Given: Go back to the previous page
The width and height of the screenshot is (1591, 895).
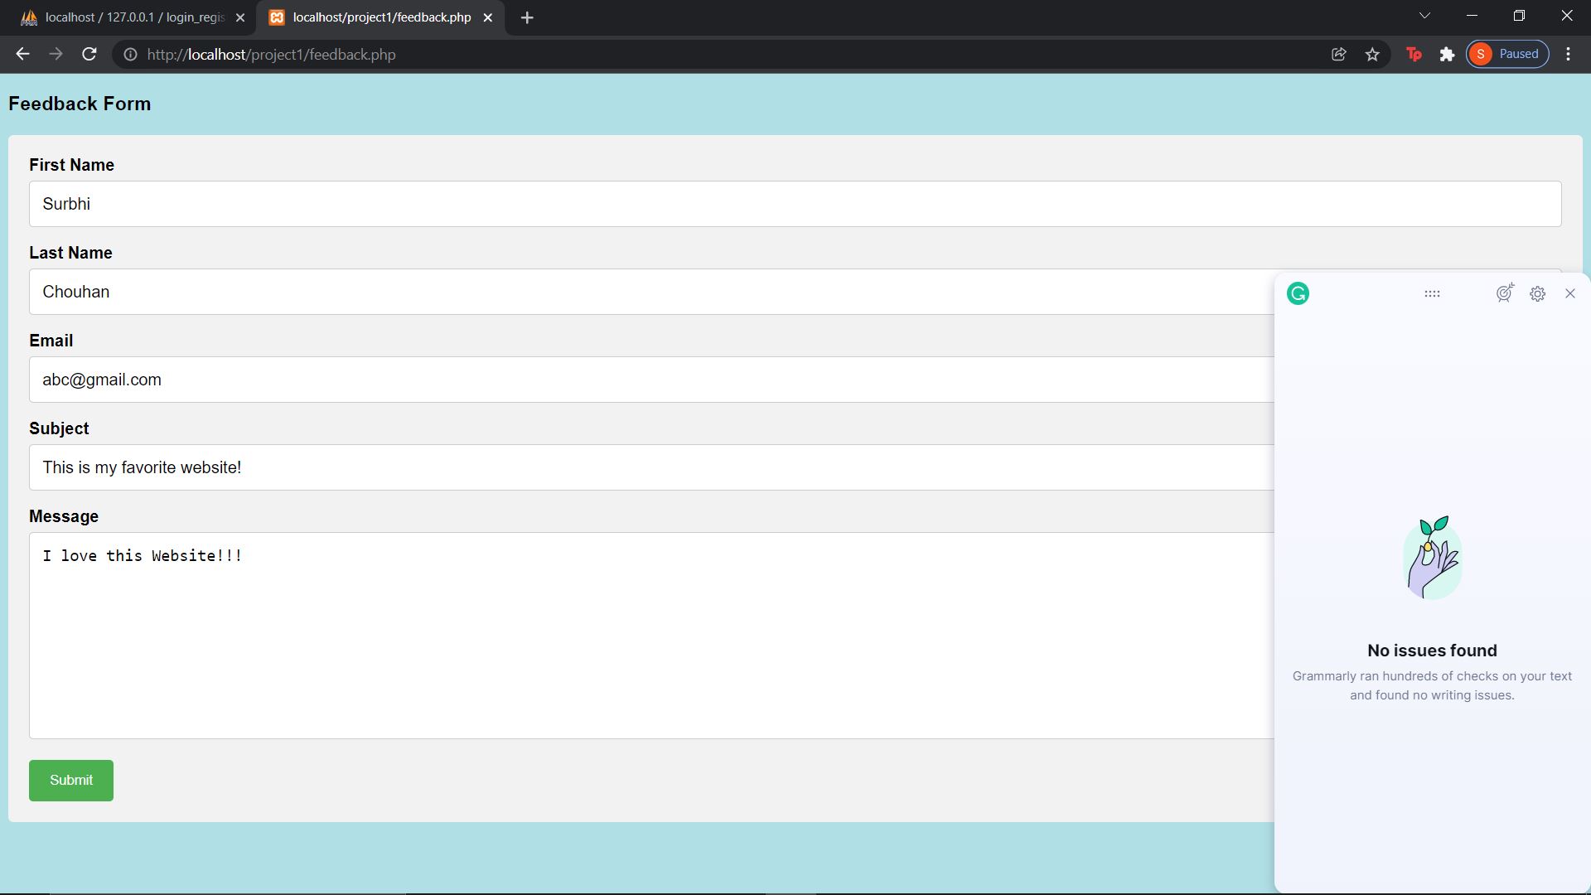Looking at the screenshot, I should coord(22,54).
